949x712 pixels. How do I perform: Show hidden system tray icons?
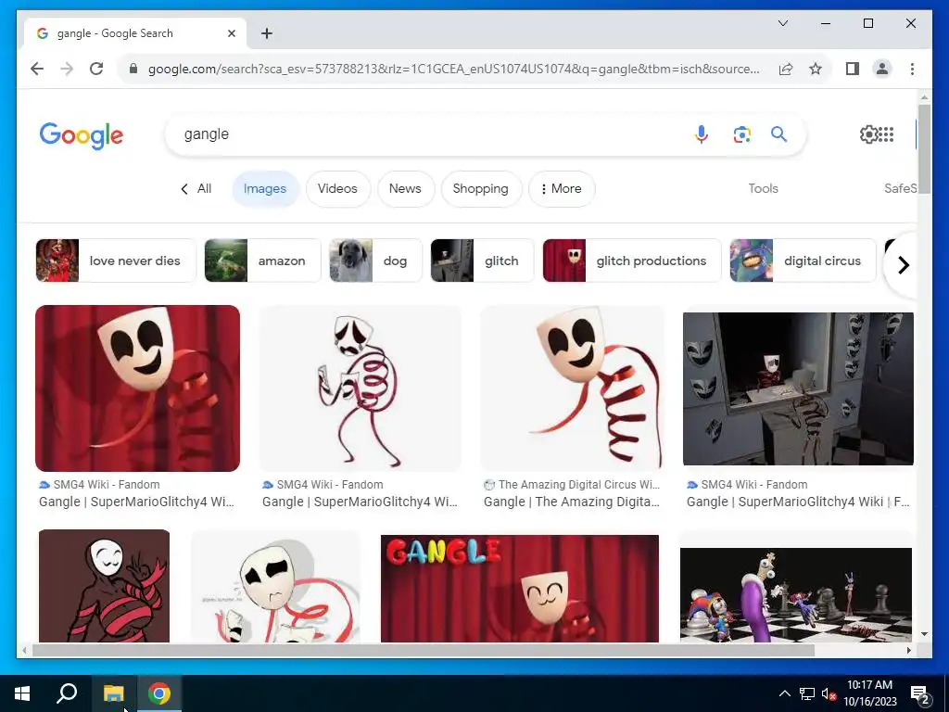coord(784,693)
